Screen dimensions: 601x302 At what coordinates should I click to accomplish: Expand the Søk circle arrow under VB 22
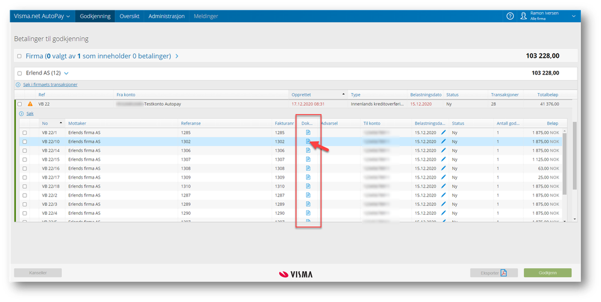[22, 114]
